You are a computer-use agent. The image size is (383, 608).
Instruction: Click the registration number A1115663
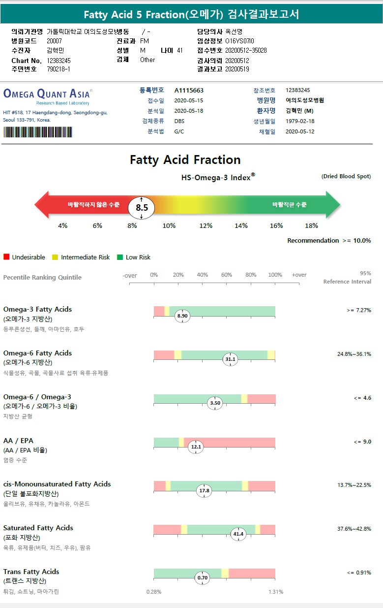point(189,91)
